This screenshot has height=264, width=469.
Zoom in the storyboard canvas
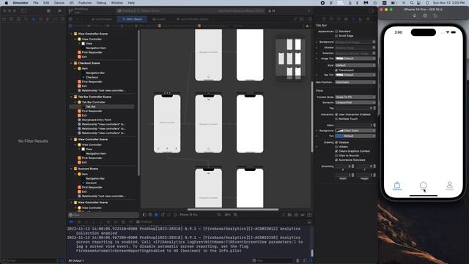pos(236,215)
